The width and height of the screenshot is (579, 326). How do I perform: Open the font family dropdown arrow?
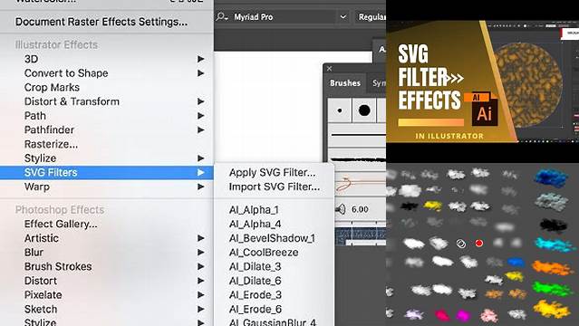tap(343, 17)
